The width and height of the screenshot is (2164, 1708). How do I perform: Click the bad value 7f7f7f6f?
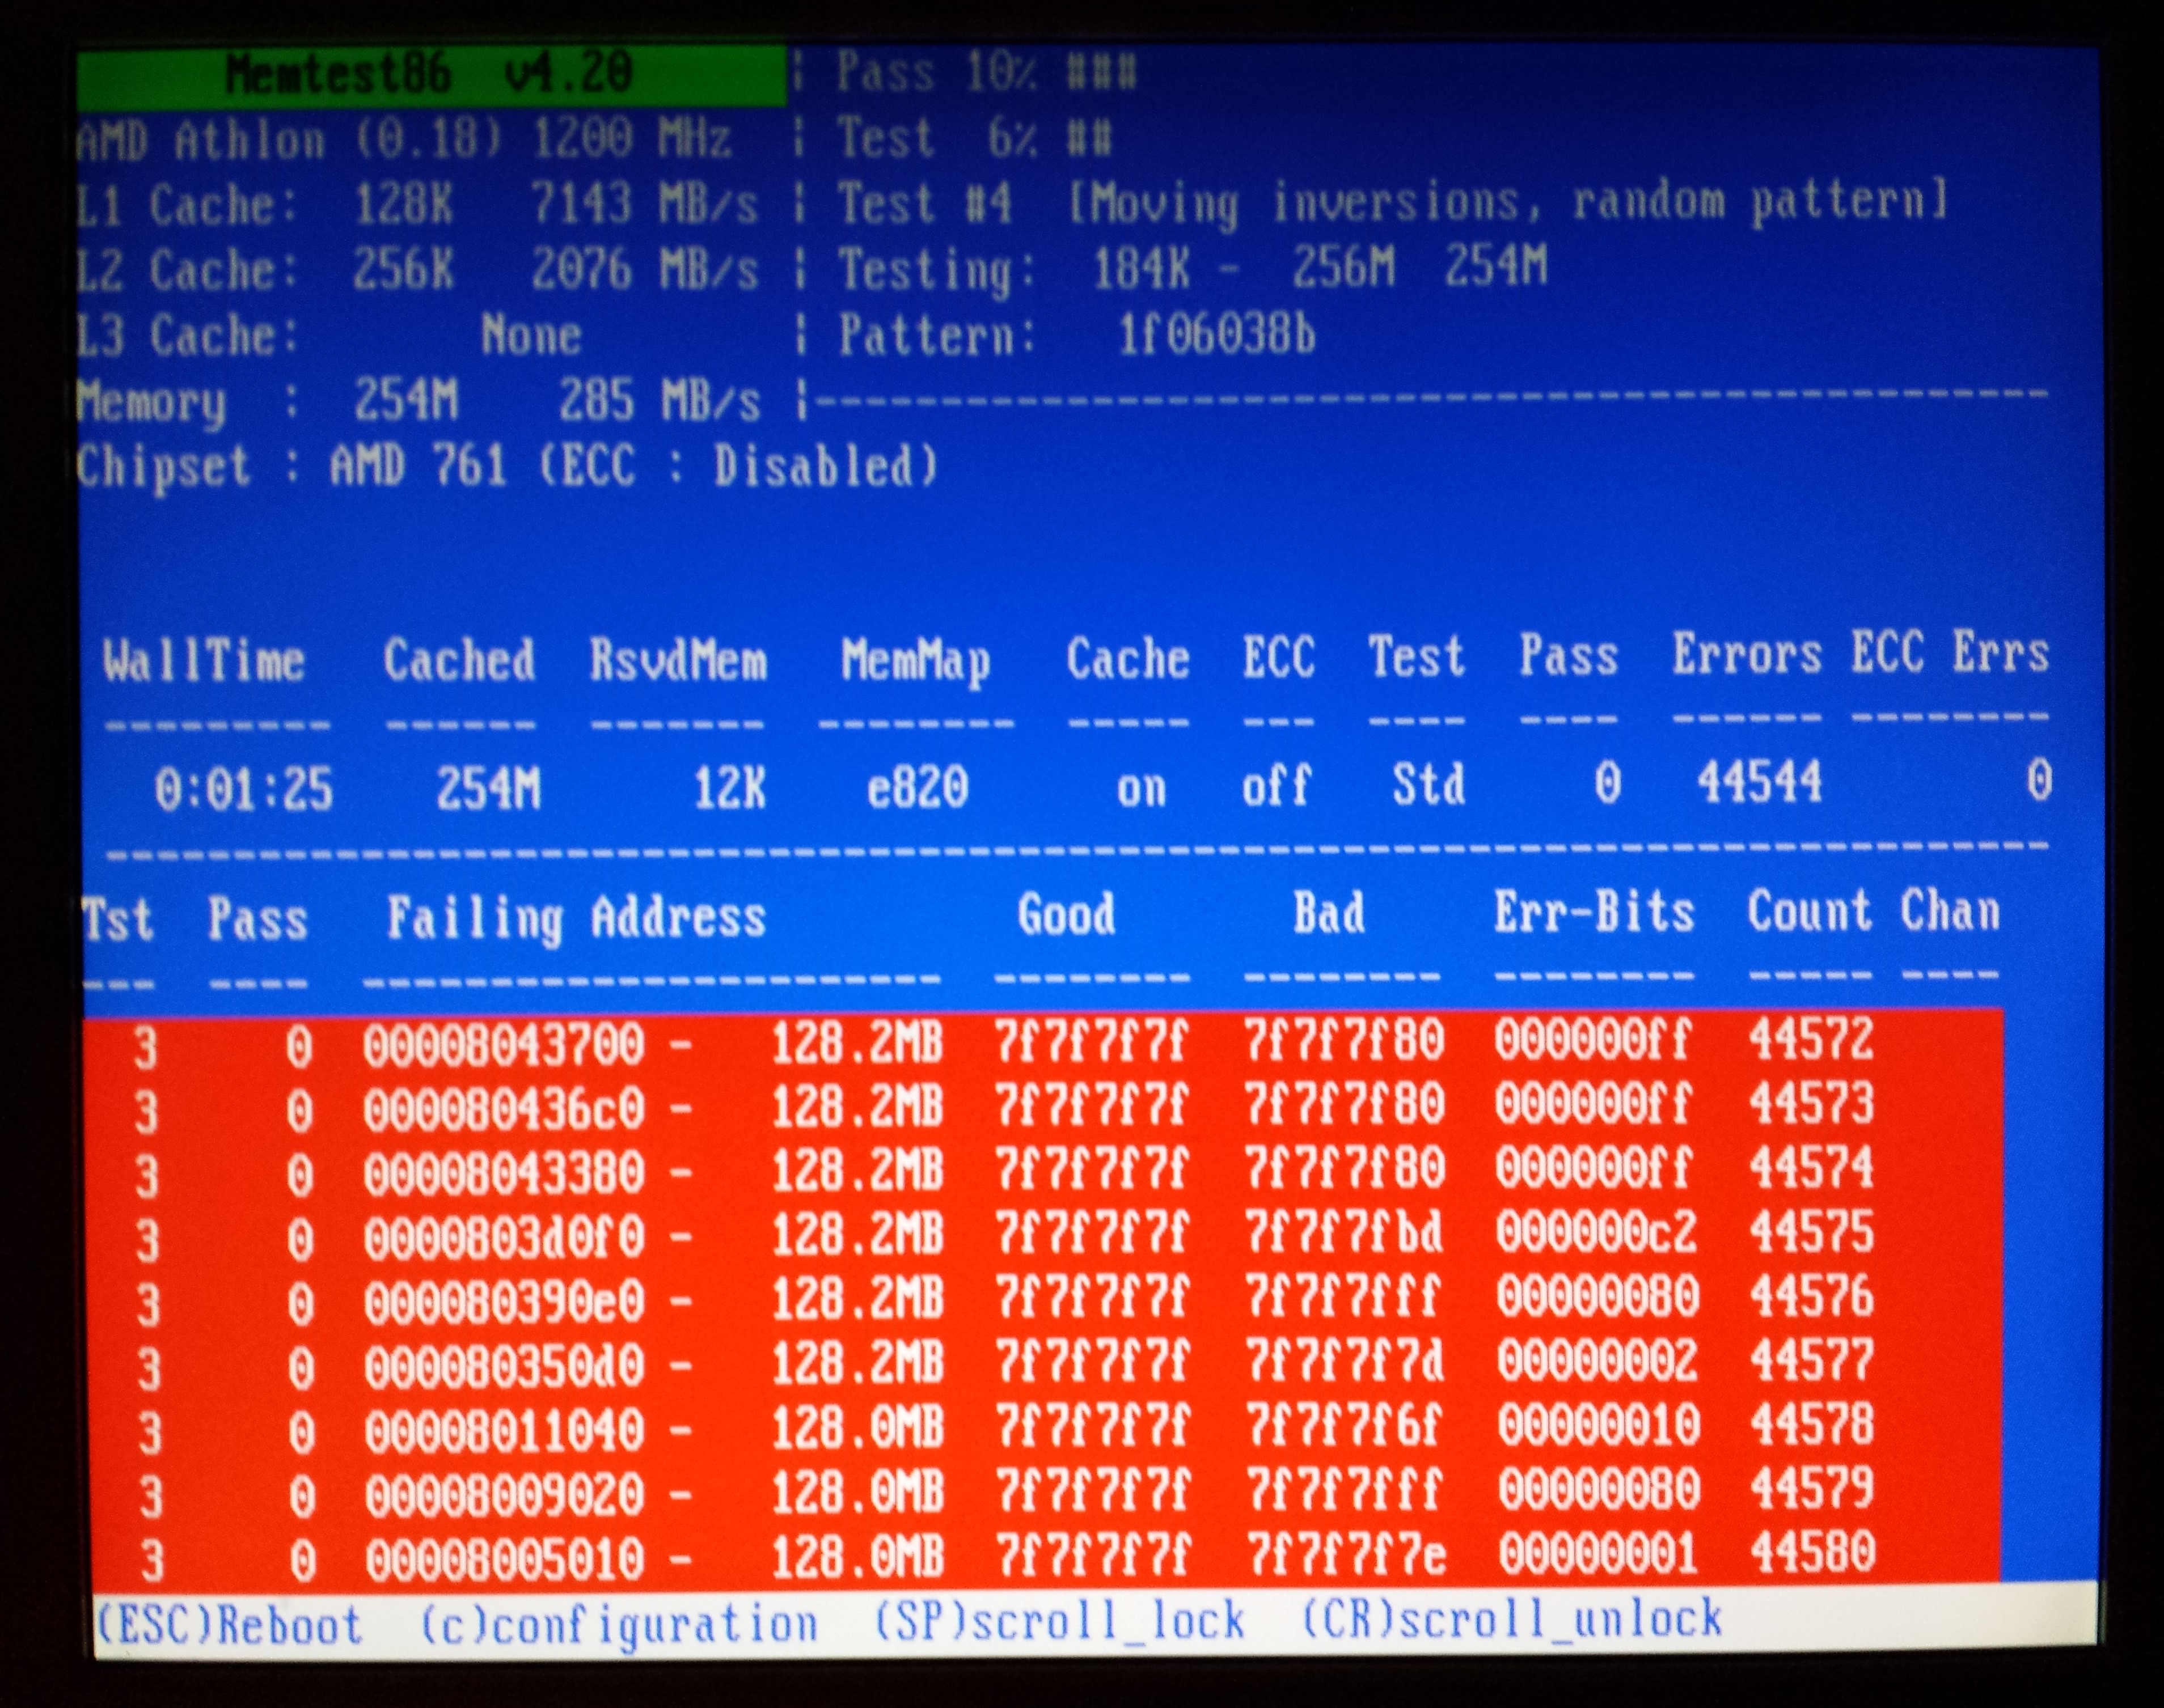(x=1346, y=1426)
